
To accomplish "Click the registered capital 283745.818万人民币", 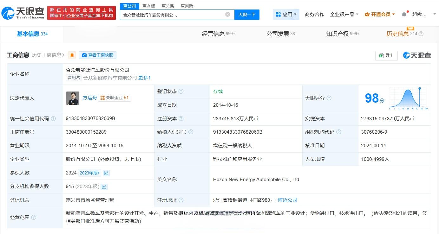I will pyautogui.click(x=236, y=119).
